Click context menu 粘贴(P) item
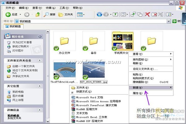This screenshot has width=186, height=124. [x=151, y=74]
